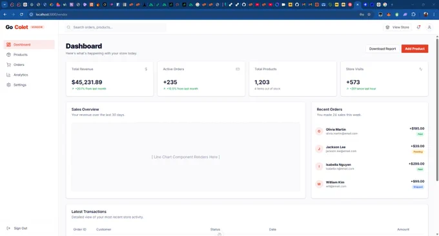Click the browser forward arrow
The width and height of the screenshot is (439, 236).
coord(13,14)
